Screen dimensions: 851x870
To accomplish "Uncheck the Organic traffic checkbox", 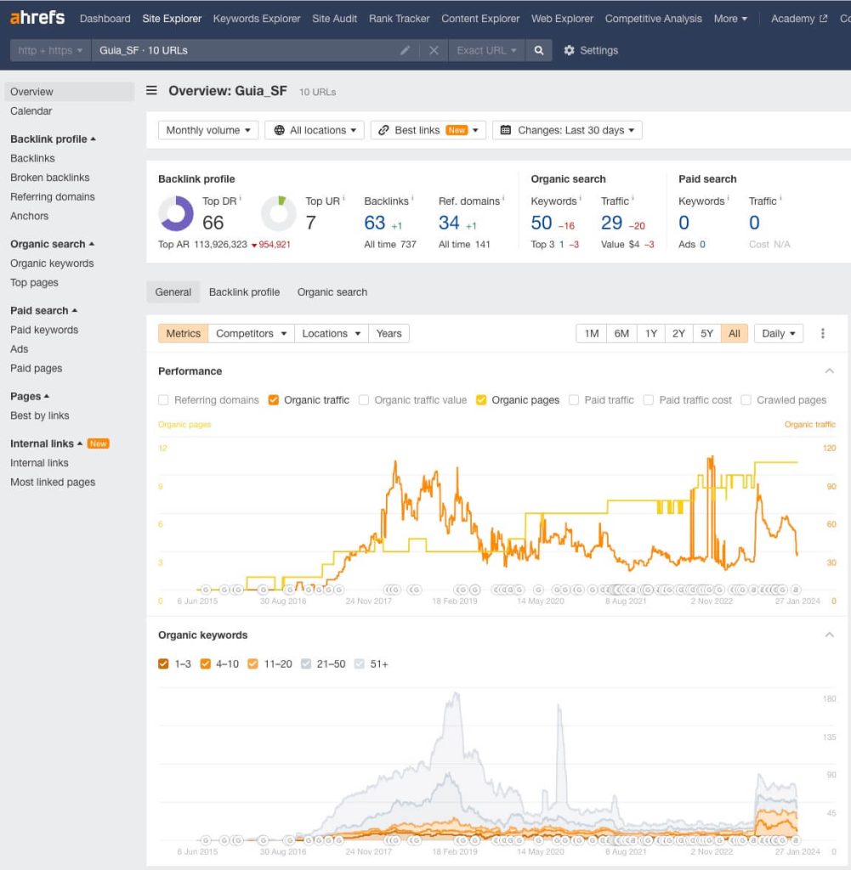I will coord(274,400).
